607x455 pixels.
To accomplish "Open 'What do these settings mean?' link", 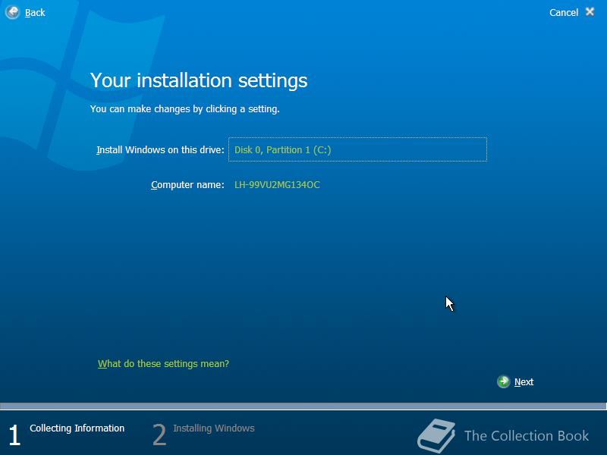I will pos(163,364).
